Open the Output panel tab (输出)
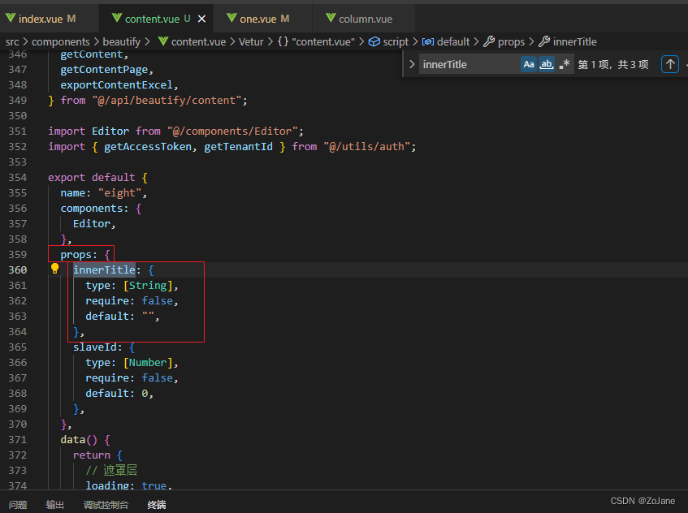Image resolution: width=688 pixels, height=513 pixels. point(55,505)
